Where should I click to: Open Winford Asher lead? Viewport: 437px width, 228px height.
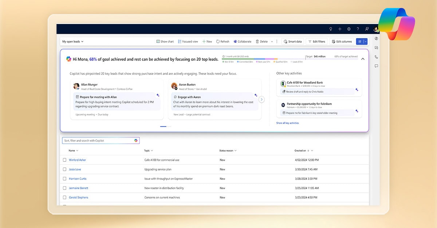[x=78, y=160]
